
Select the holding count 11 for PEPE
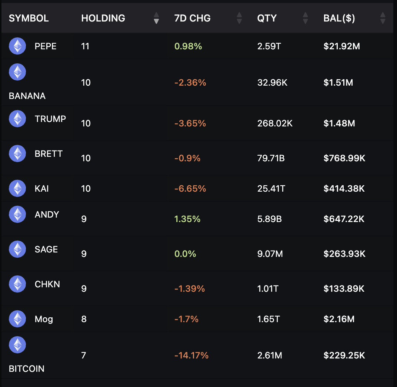coord(85,46)
